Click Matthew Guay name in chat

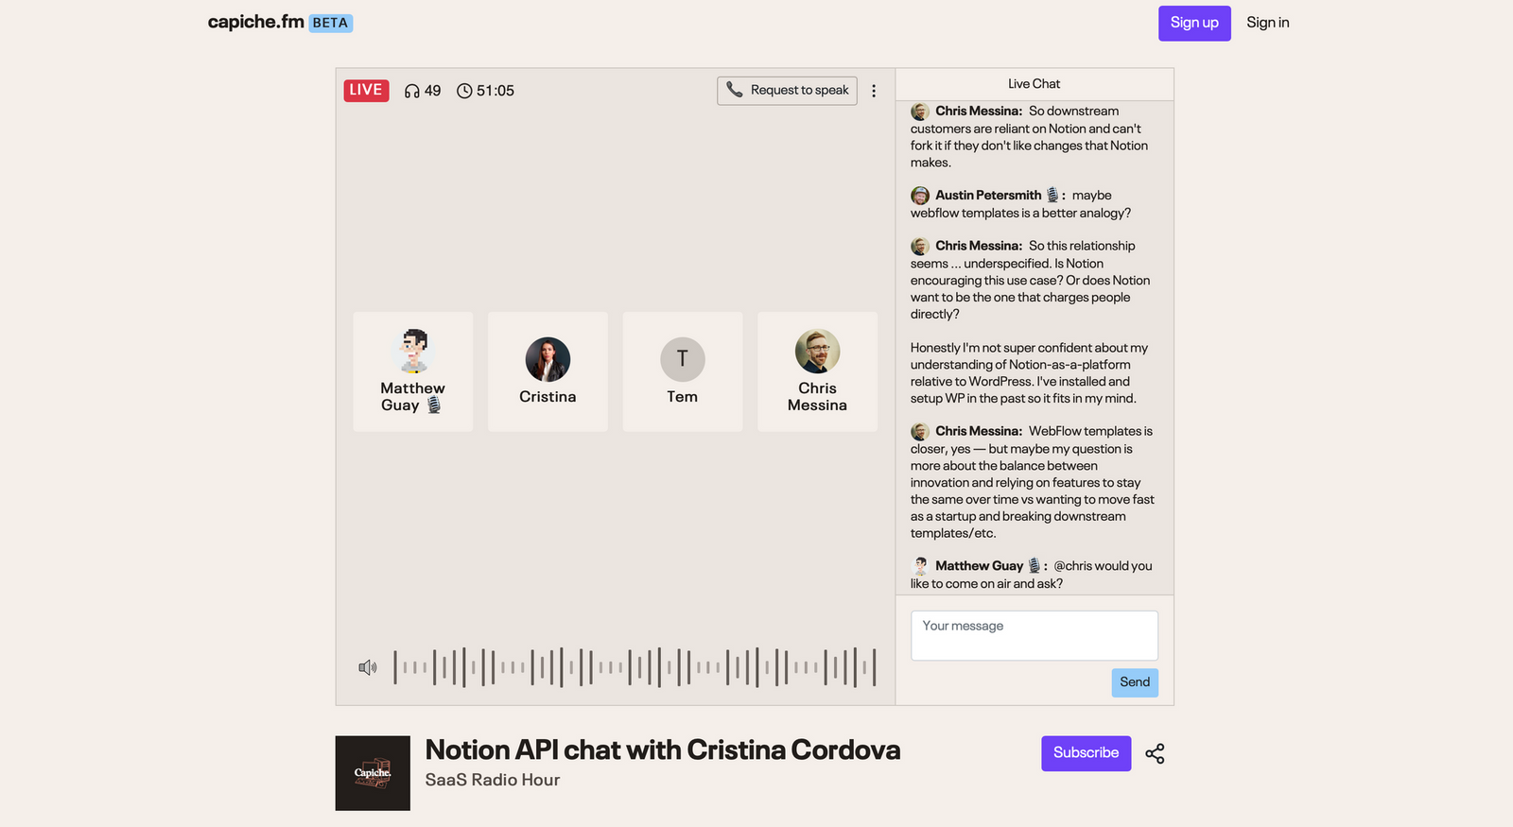point(979,566)
